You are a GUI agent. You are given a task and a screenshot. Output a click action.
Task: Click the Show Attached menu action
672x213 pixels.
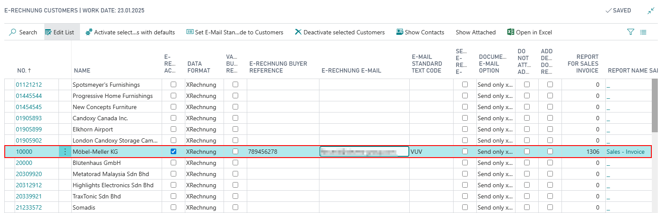476,32
